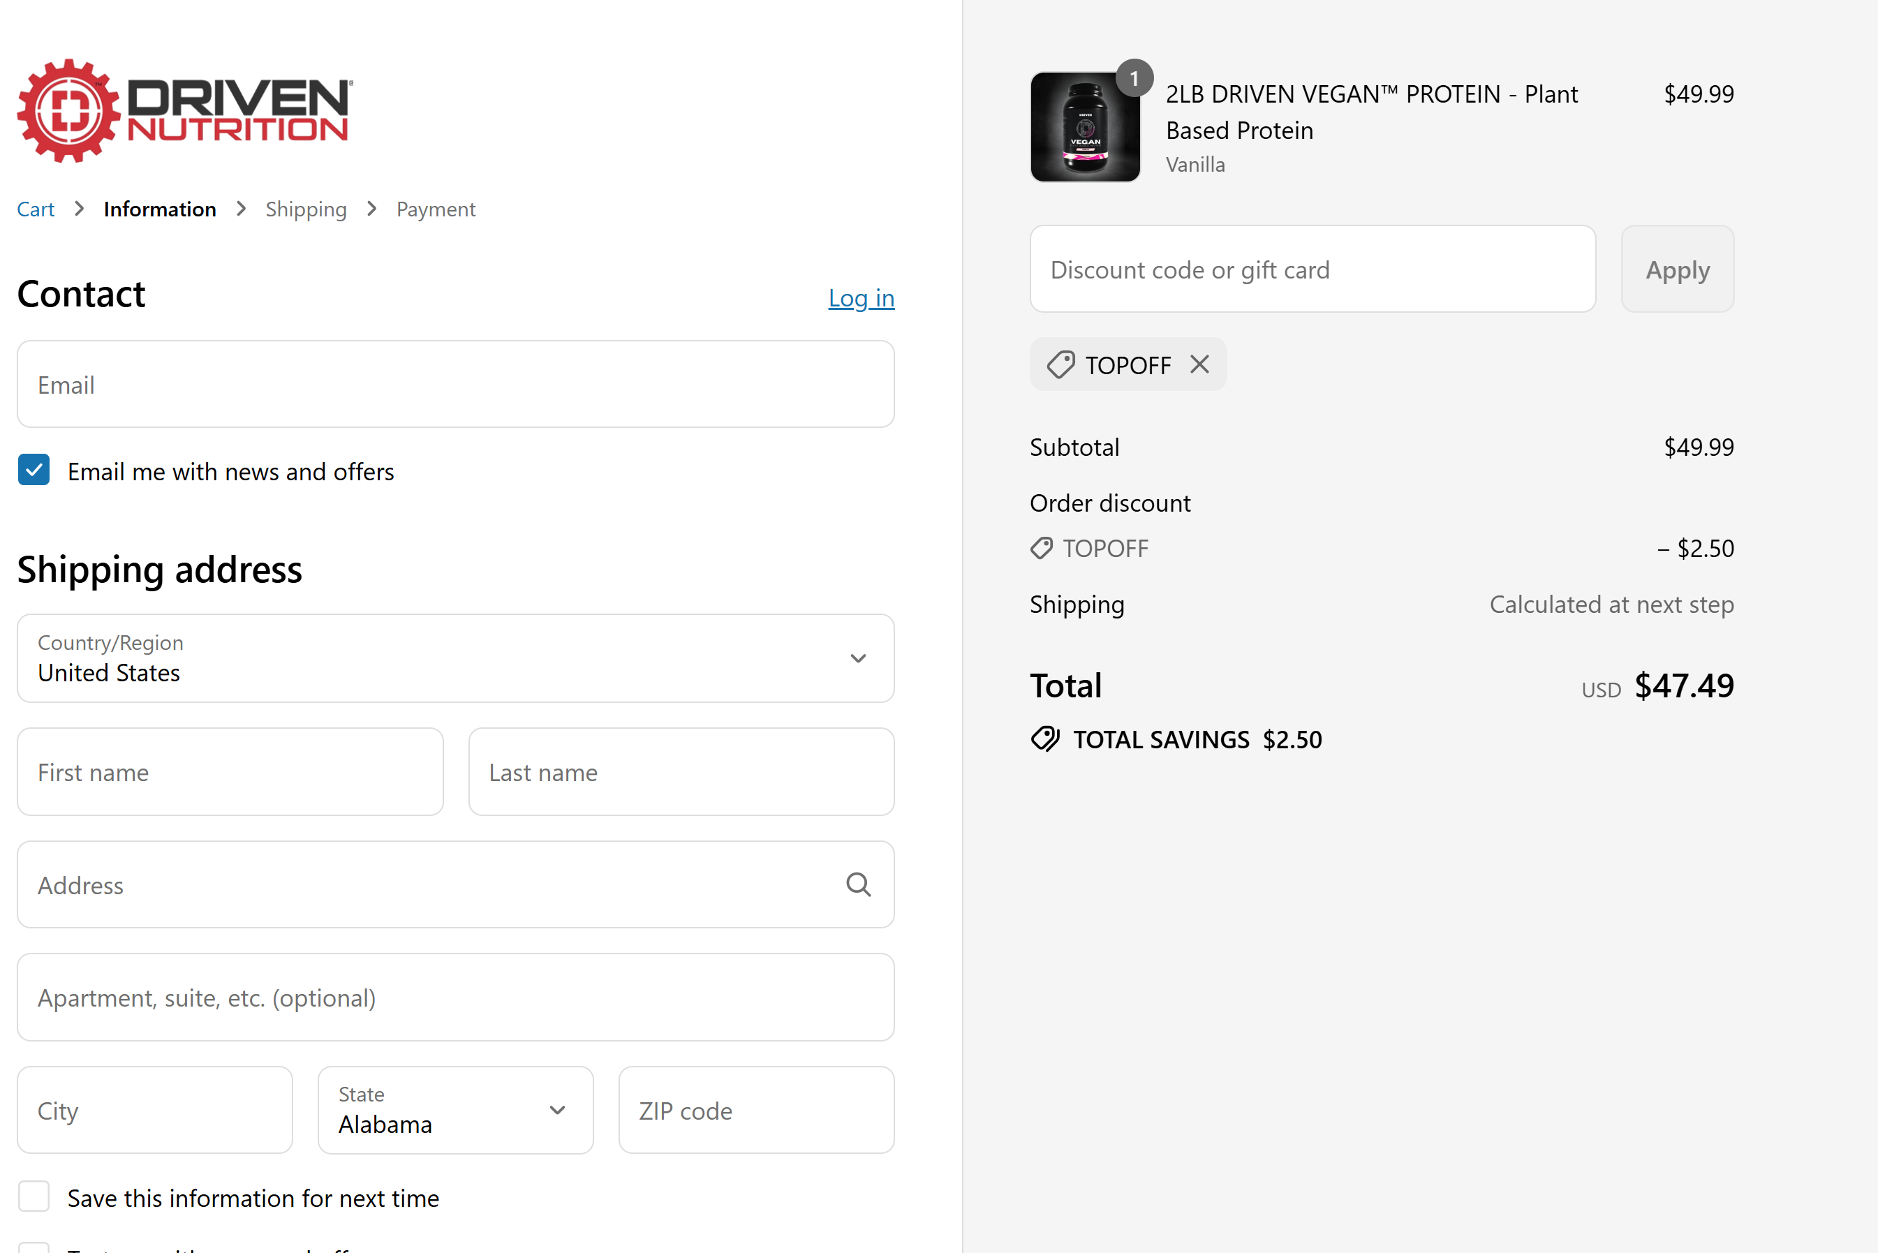Click quantity badge on product image
Screen dimensions: 1878x1253
pos(1133,78)
